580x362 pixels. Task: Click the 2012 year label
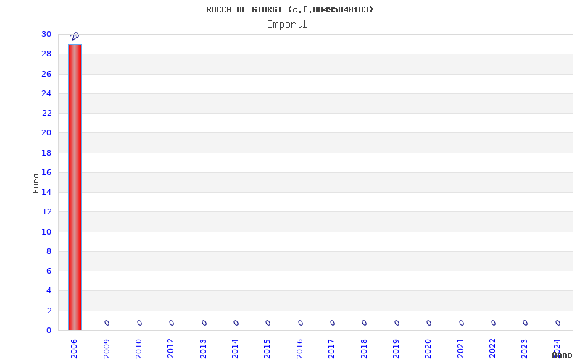[x=170, y=349]
